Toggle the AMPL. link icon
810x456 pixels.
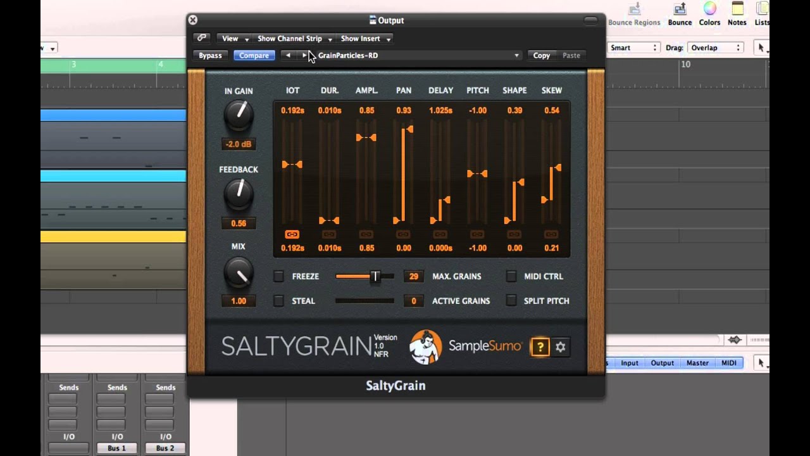[x=366, y=234]
